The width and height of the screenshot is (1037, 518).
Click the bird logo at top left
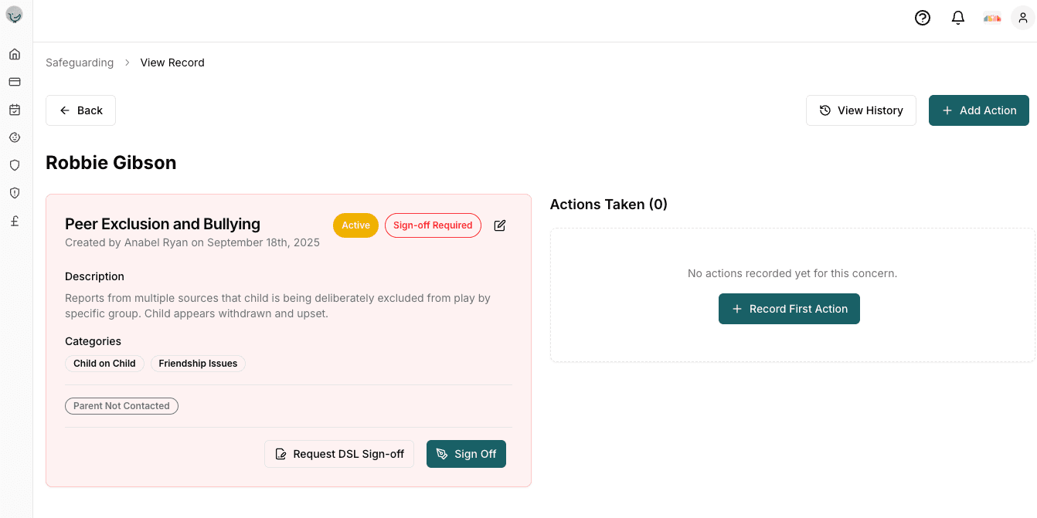[15, 15]
